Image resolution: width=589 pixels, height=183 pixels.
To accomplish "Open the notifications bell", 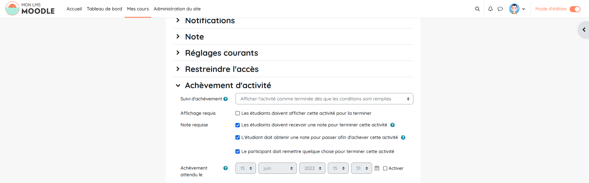I will click(490, 9).
